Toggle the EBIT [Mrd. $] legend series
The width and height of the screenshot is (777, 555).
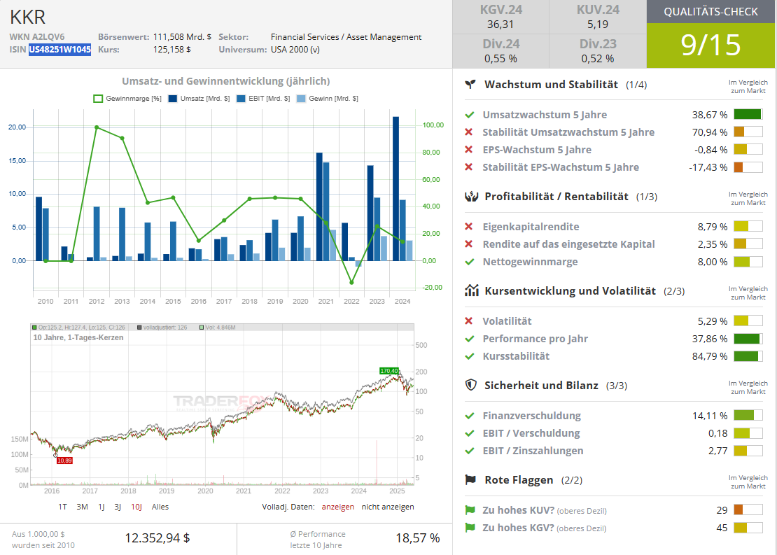coord(264,99)
